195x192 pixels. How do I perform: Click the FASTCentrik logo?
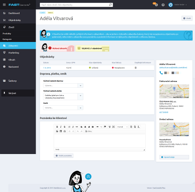tap(19, 5)
